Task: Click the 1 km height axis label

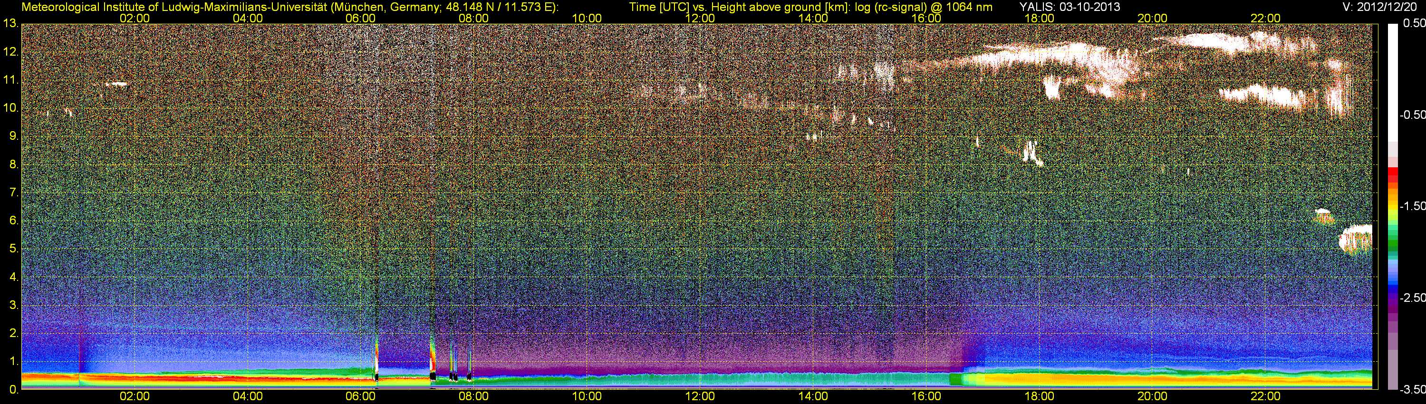Action: click(13, 361)
